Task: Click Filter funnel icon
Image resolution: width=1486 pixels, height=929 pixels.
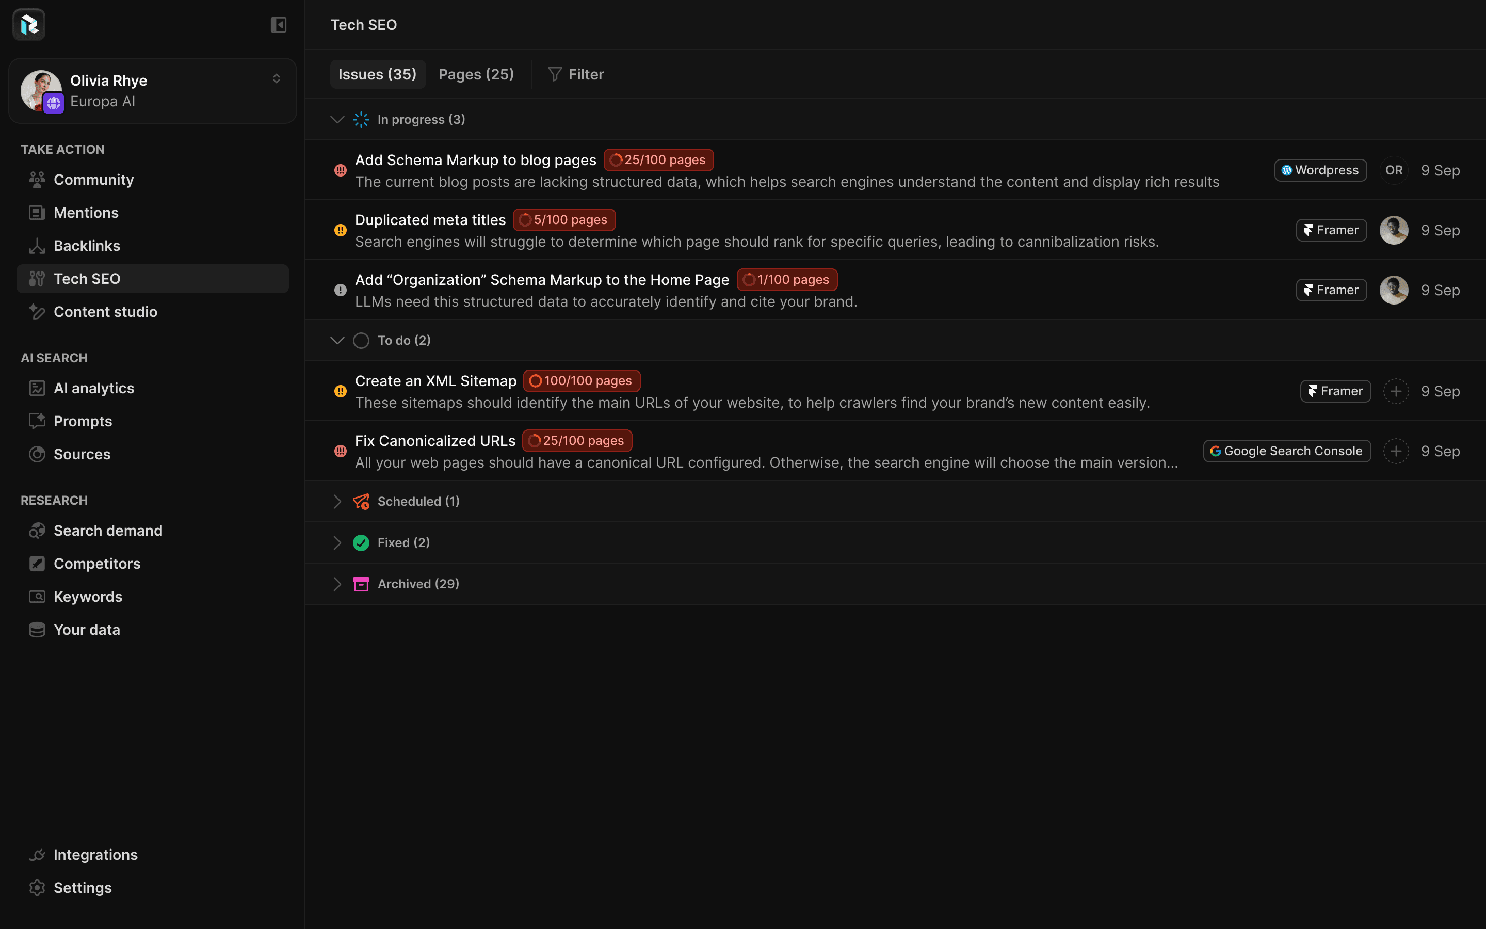Action: (555, 74)
